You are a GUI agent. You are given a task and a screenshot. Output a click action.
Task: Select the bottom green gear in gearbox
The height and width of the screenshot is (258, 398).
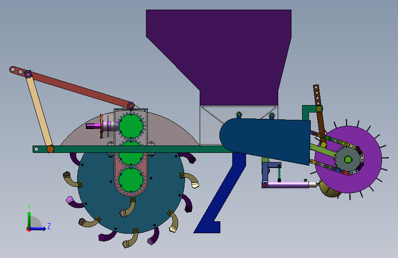coord(131,180)
